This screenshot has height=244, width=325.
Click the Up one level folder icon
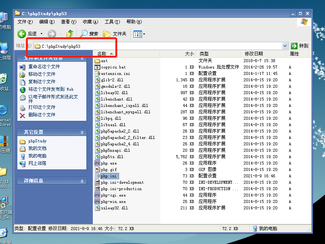click(70, 34)
